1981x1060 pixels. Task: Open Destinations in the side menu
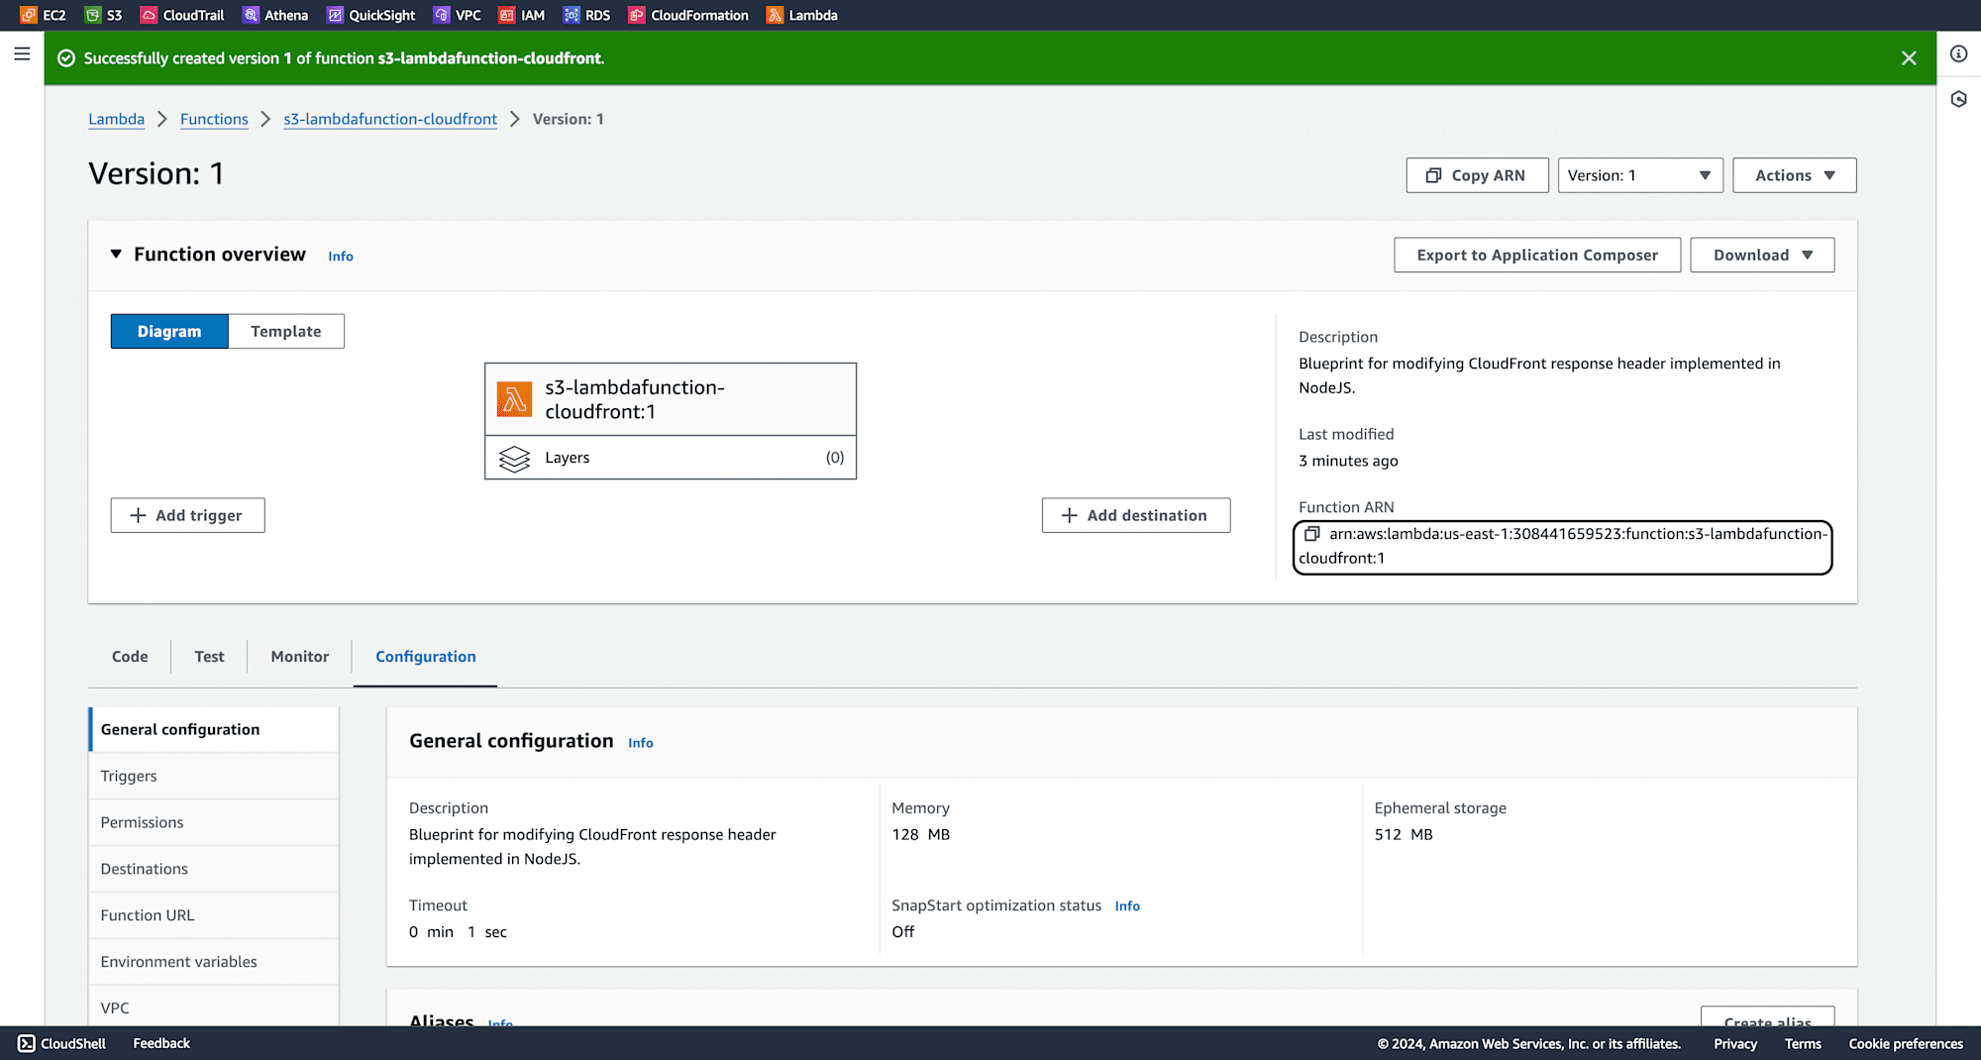tap(214, 869)
